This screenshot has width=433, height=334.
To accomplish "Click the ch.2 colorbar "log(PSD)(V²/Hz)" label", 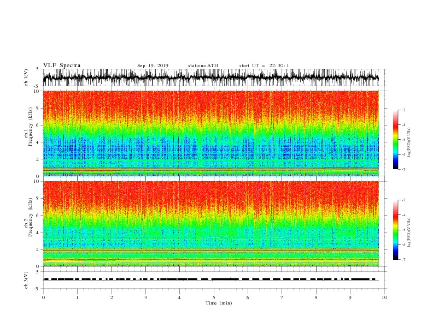I will click(409, 232).
